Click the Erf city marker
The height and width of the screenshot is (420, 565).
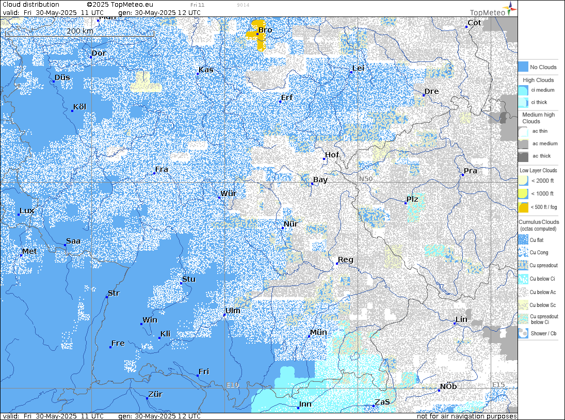tap(280, 102)
